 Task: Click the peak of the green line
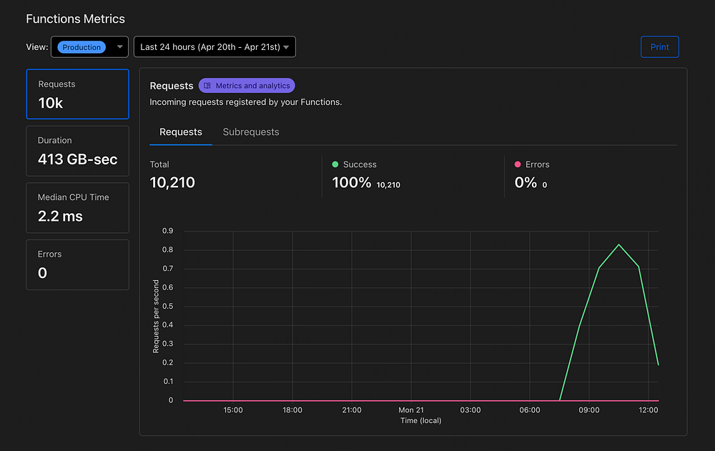(x=618, y=245)
